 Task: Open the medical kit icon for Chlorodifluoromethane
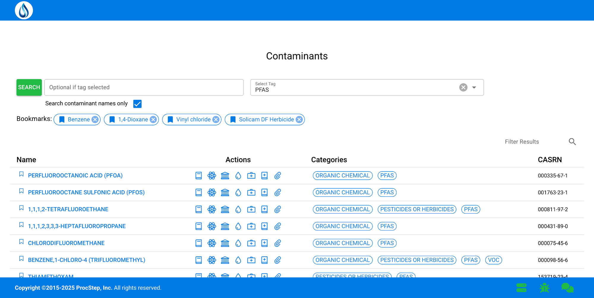251,243
